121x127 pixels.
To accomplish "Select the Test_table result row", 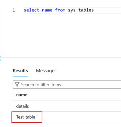I will tap(67, 117).
